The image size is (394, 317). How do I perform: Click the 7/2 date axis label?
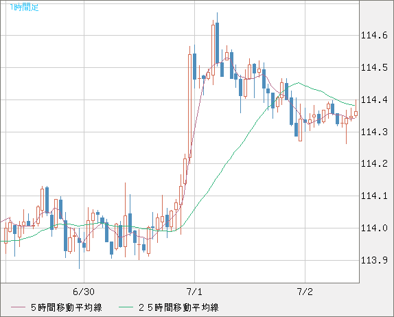coord(305,292)
